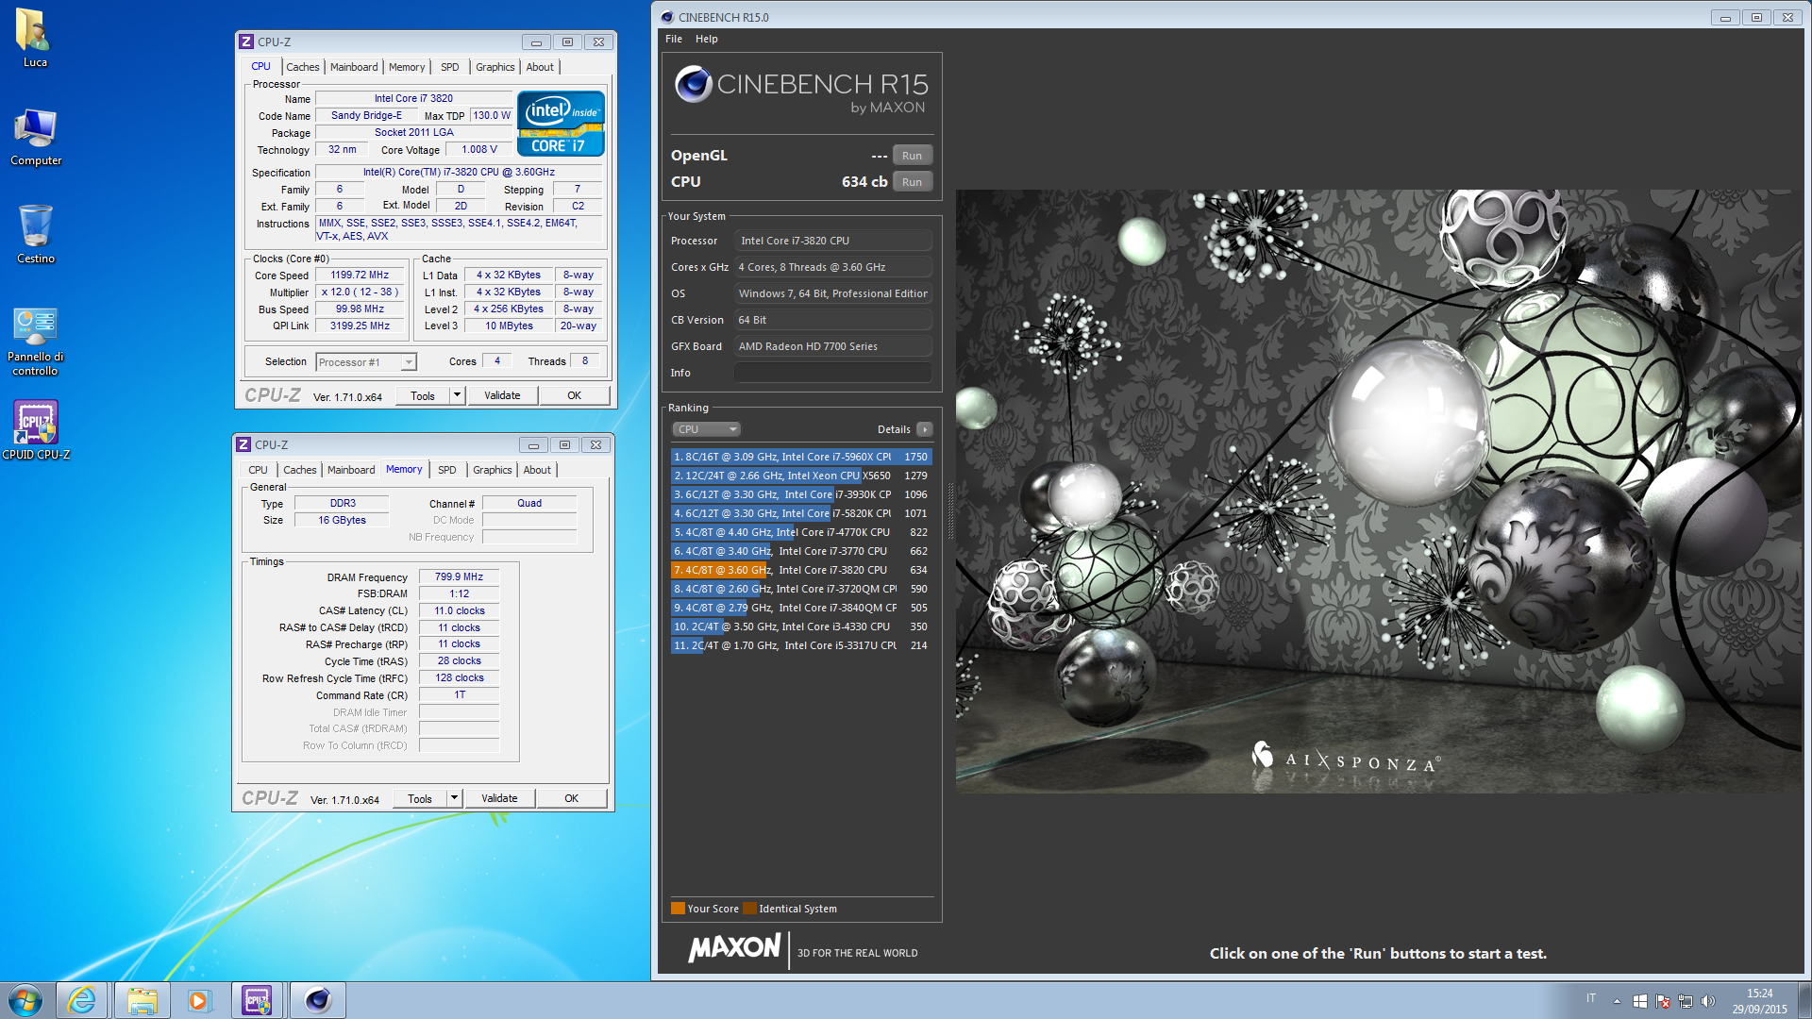The width and height of the screenshot is (1812, 1019).
Task: Open Graphics tab in Memory CPU-Z window
Action: tap(493, 470)
